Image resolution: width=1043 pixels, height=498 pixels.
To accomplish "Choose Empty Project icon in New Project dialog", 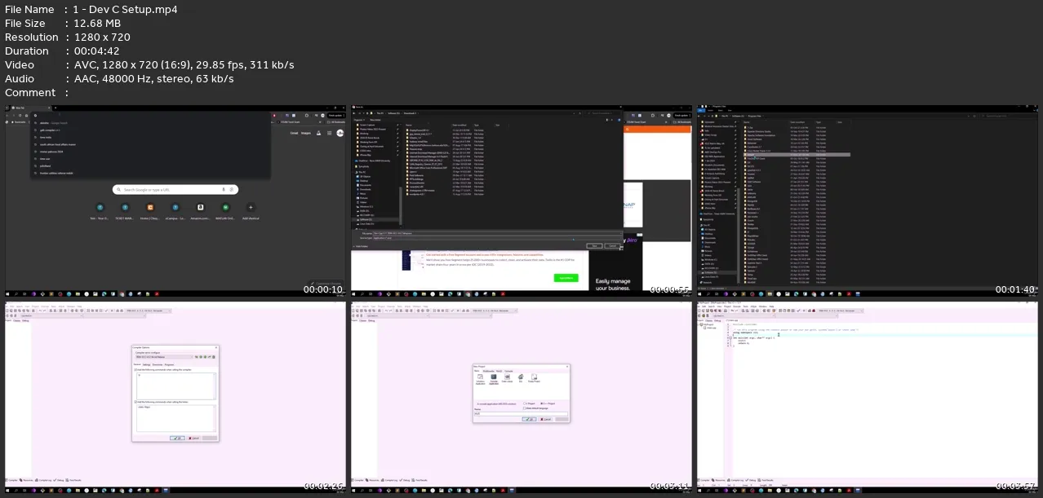I will pyautogui.click(x=534, y=377).
